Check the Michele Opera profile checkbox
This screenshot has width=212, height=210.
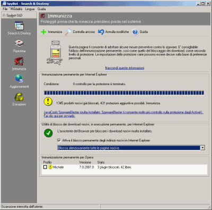[45, 167]
